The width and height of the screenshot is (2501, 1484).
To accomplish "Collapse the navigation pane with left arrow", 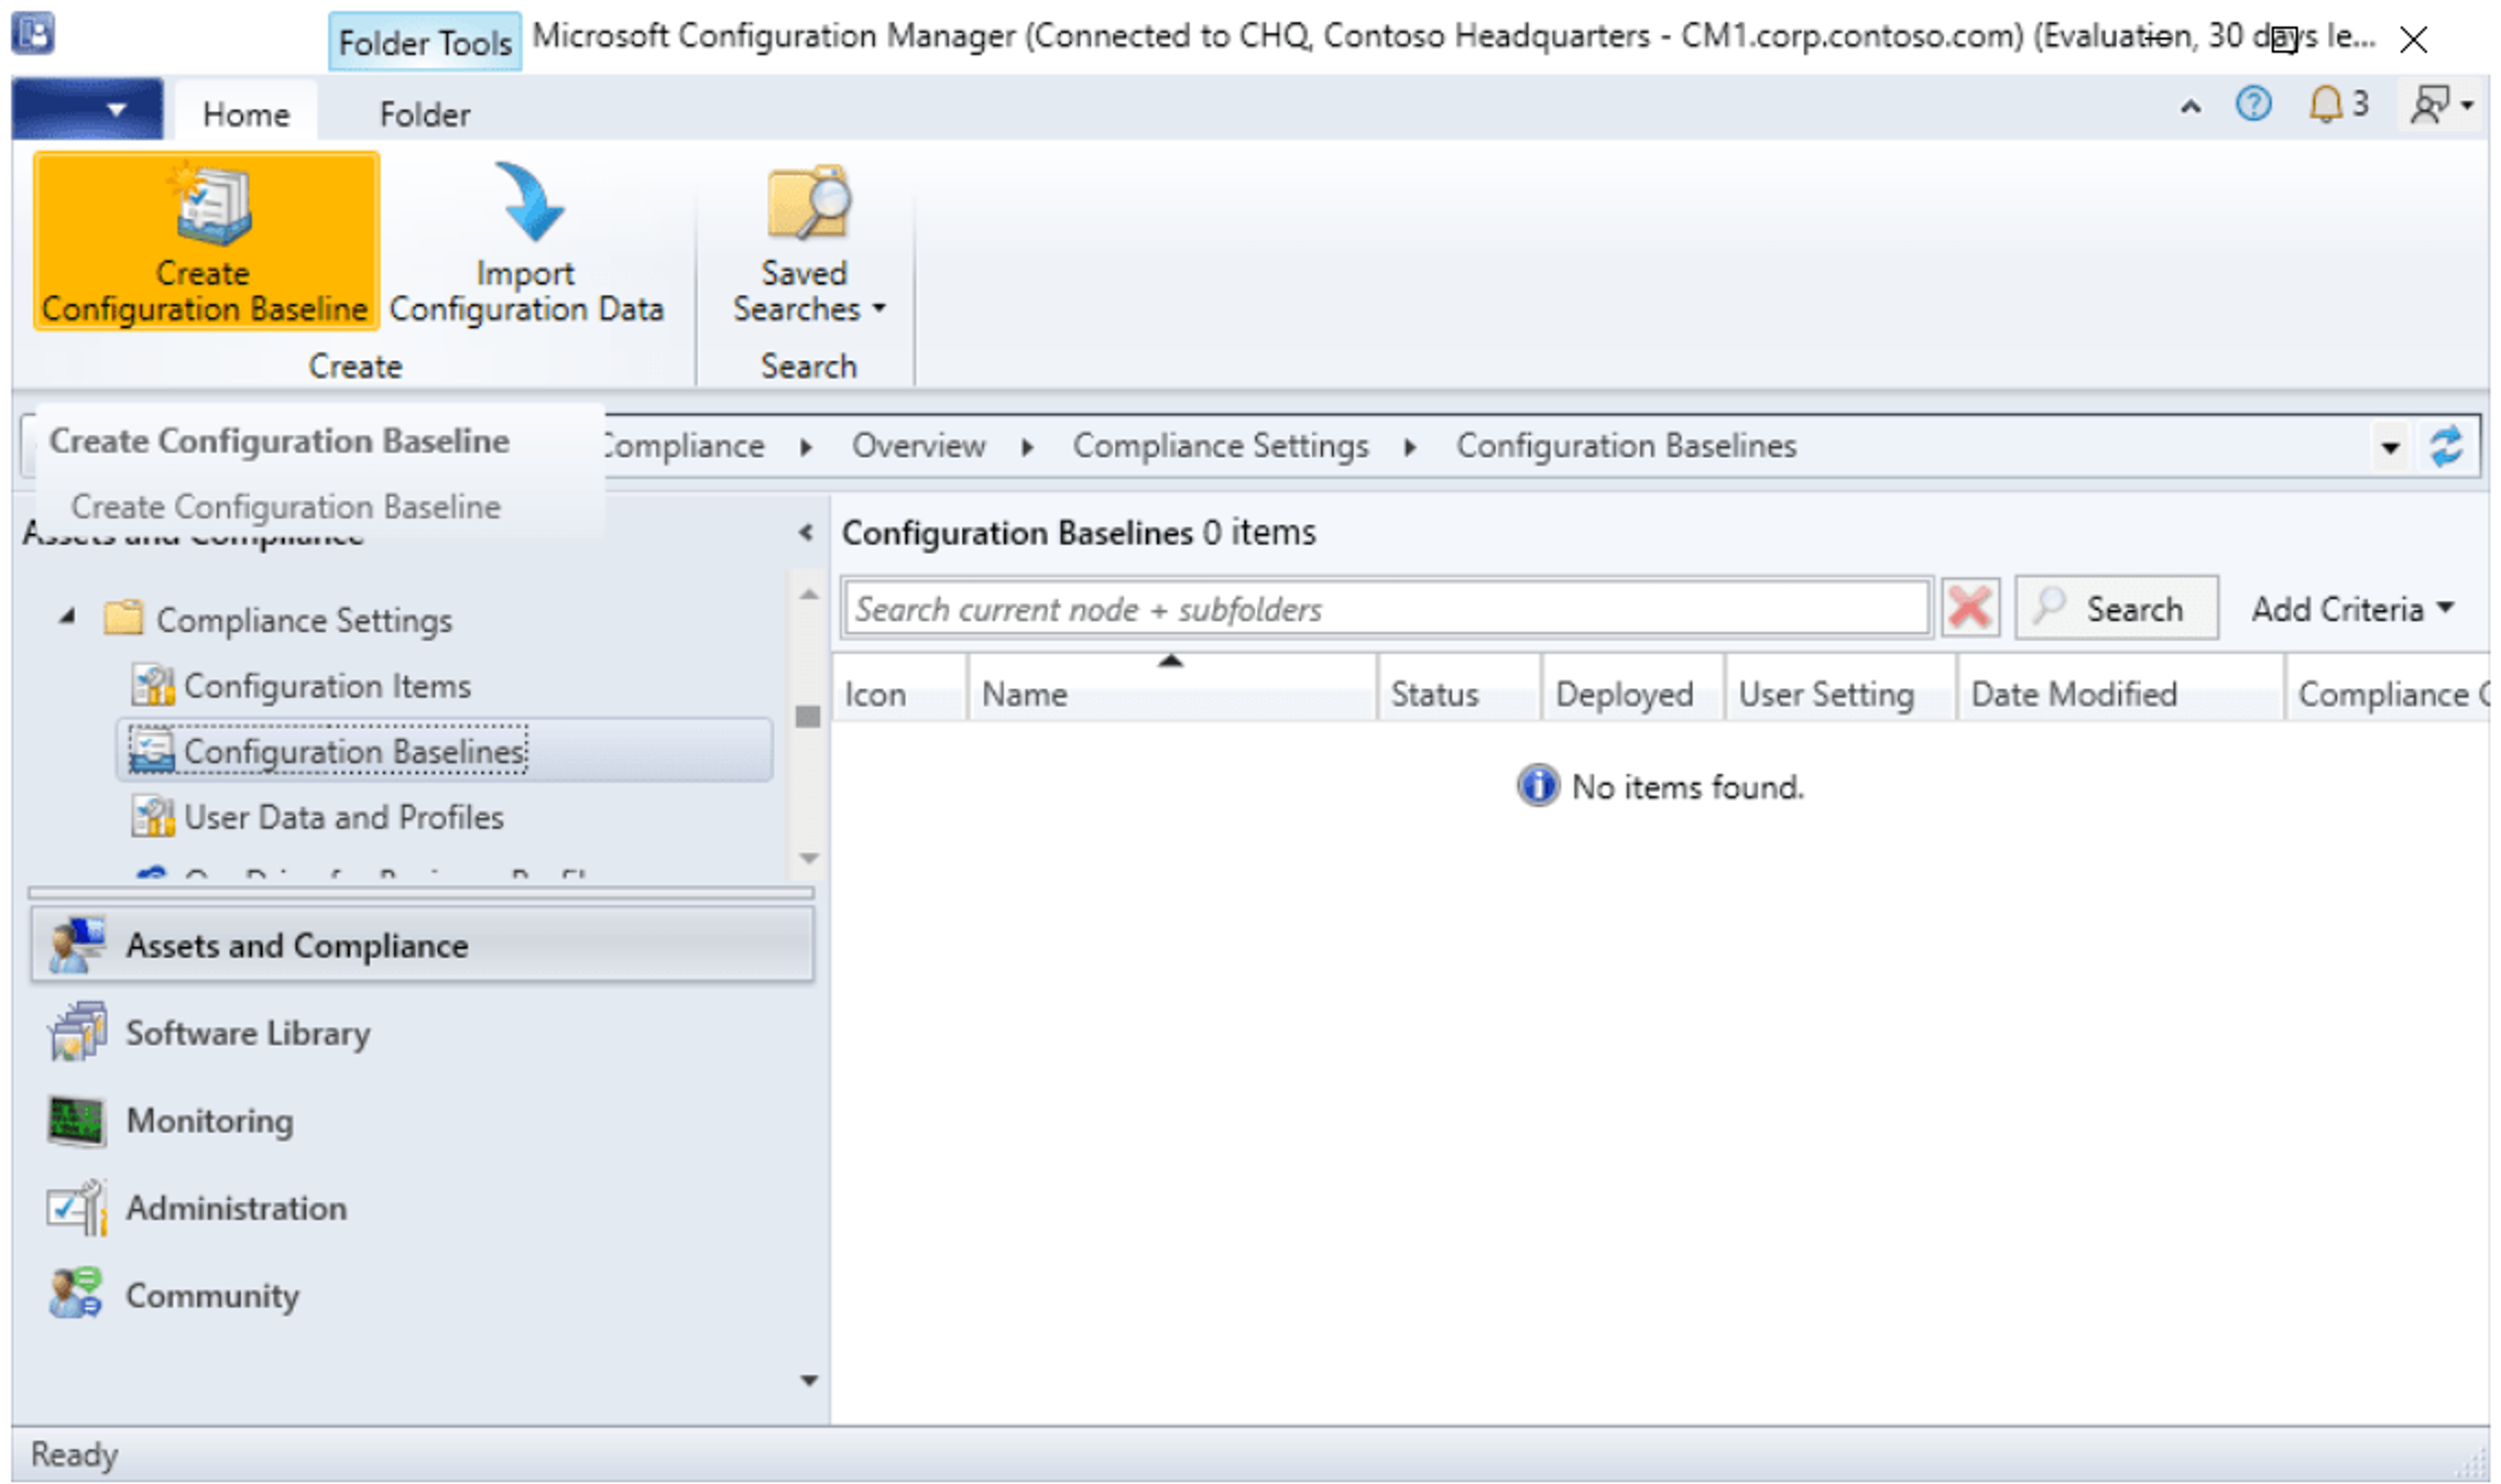I will point(806,533).
